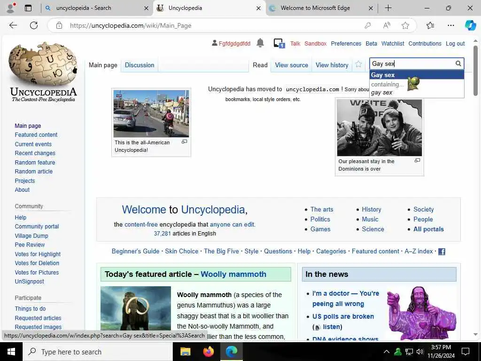Screen dimensions: 481x361
Task: Activate Read aloud icon in address bar
Action: [x=387, y=25]
